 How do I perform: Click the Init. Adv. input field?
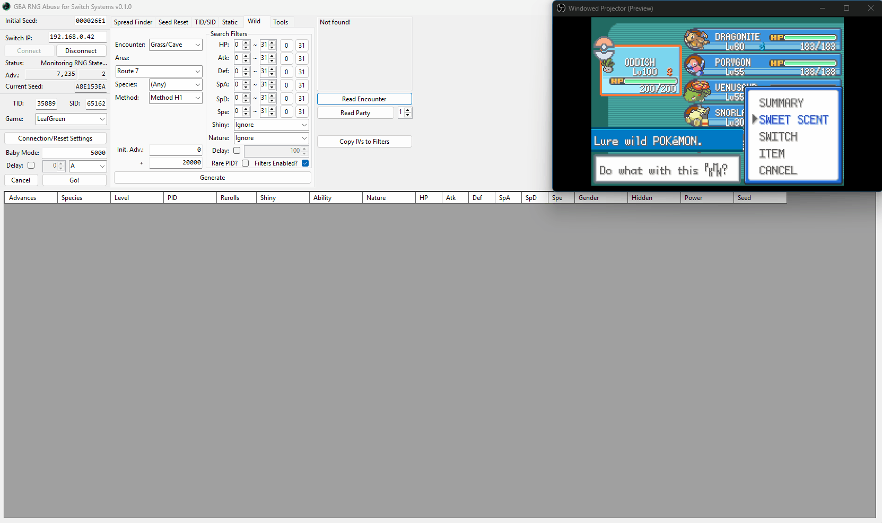[176, 150]
